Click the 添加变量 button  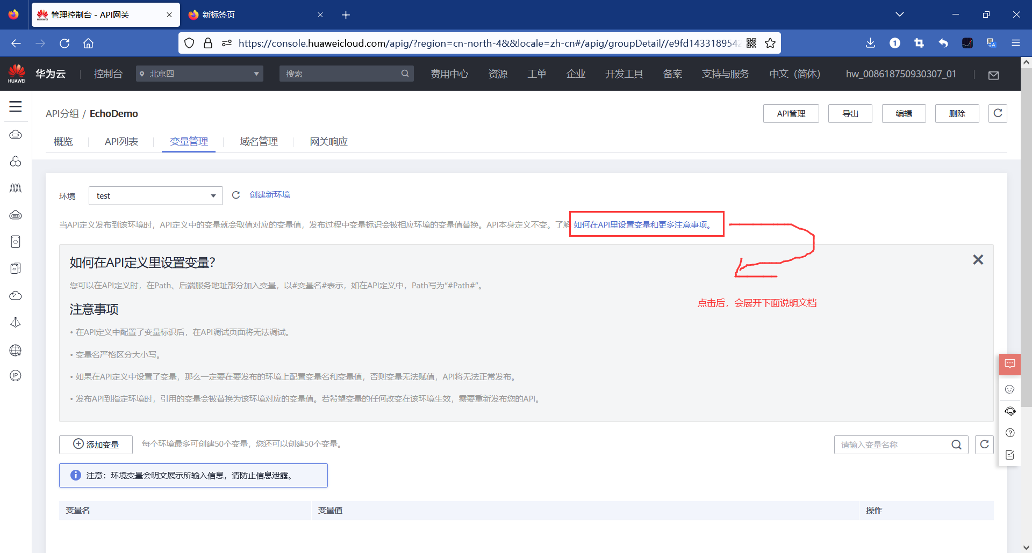coord(96,445)
